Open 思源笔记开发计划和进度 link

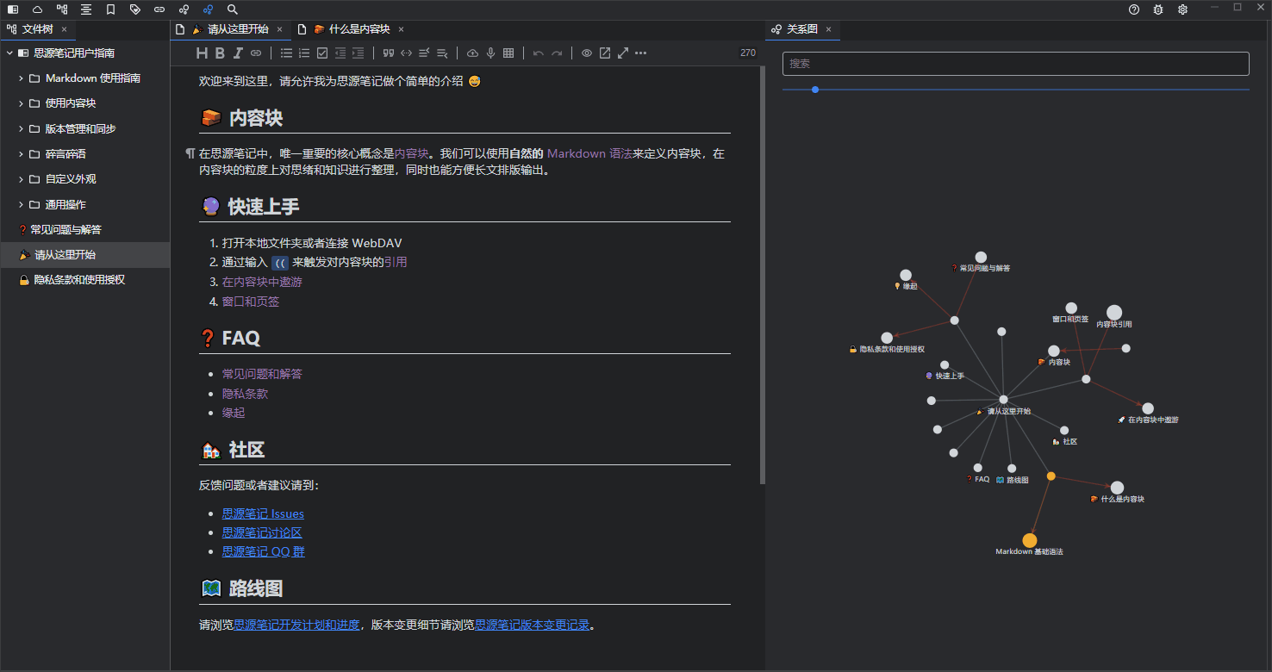point(296,625)
